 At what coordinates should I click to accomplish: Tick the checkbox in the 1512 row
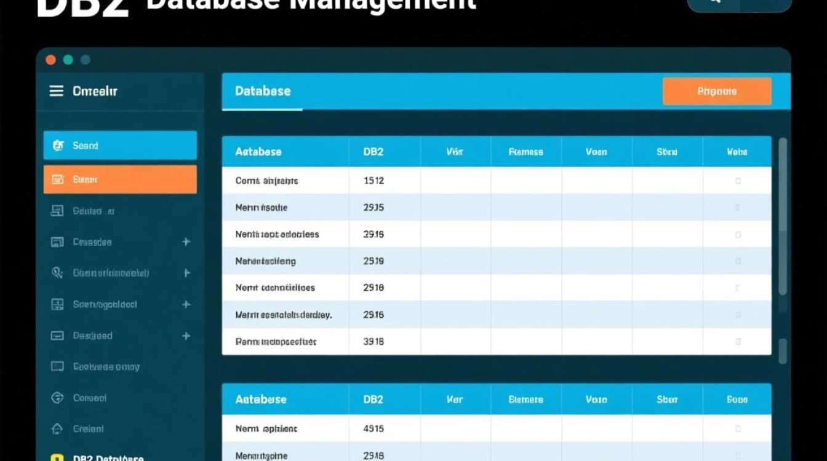(x=738, y=181)
